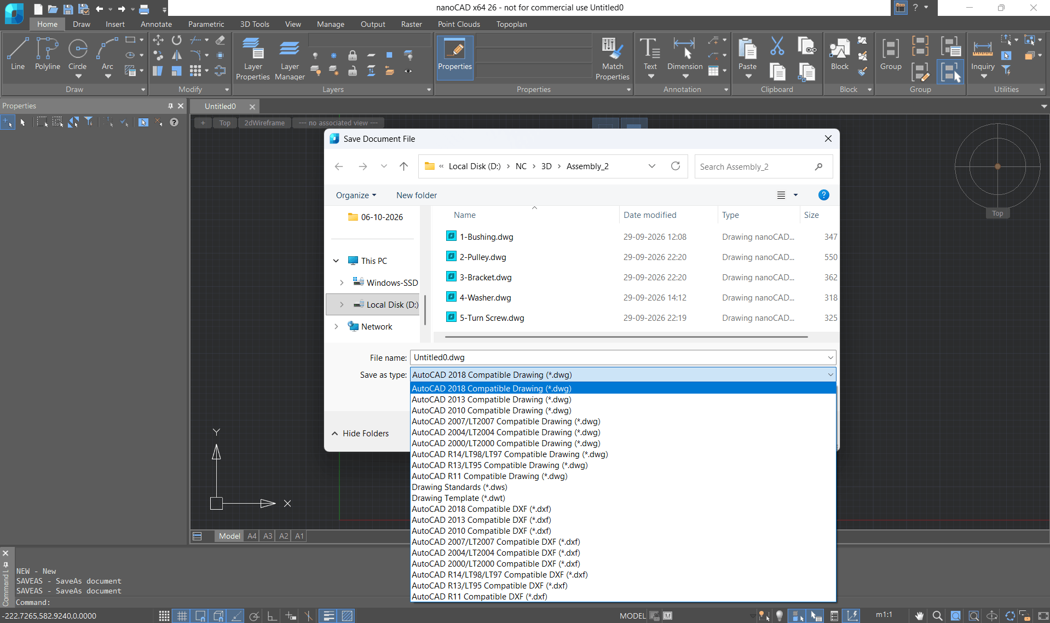Select the Polyline tool

(x=48, y=54)
